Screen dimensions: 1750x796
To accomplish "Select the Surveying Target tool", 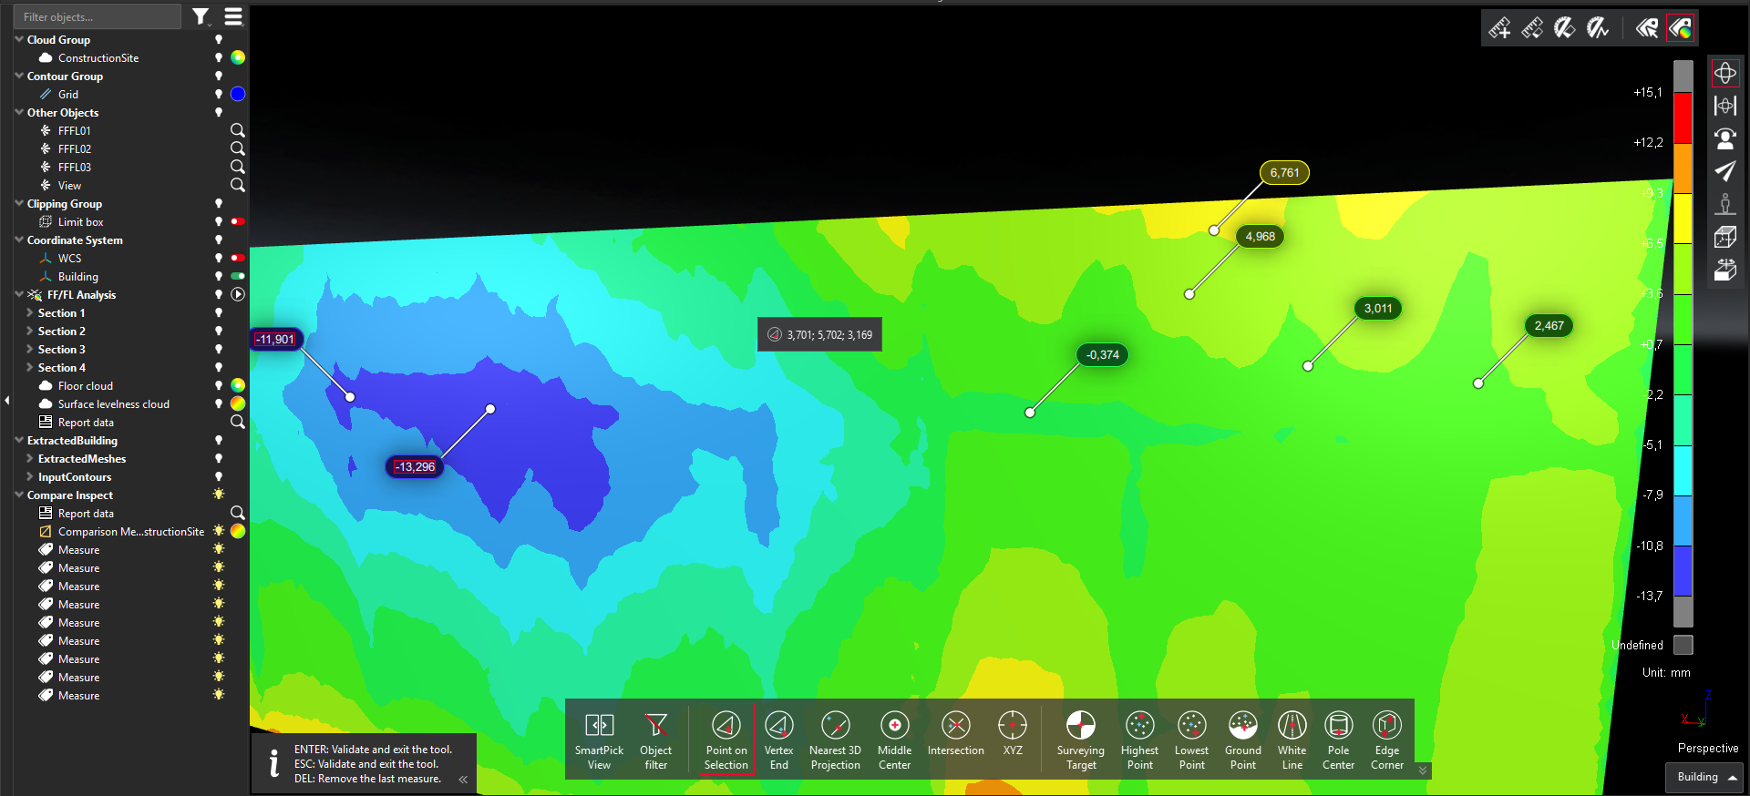I will point(1080,739).
